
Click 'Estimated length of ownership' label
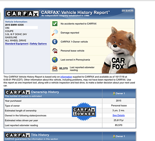[21, 111]
